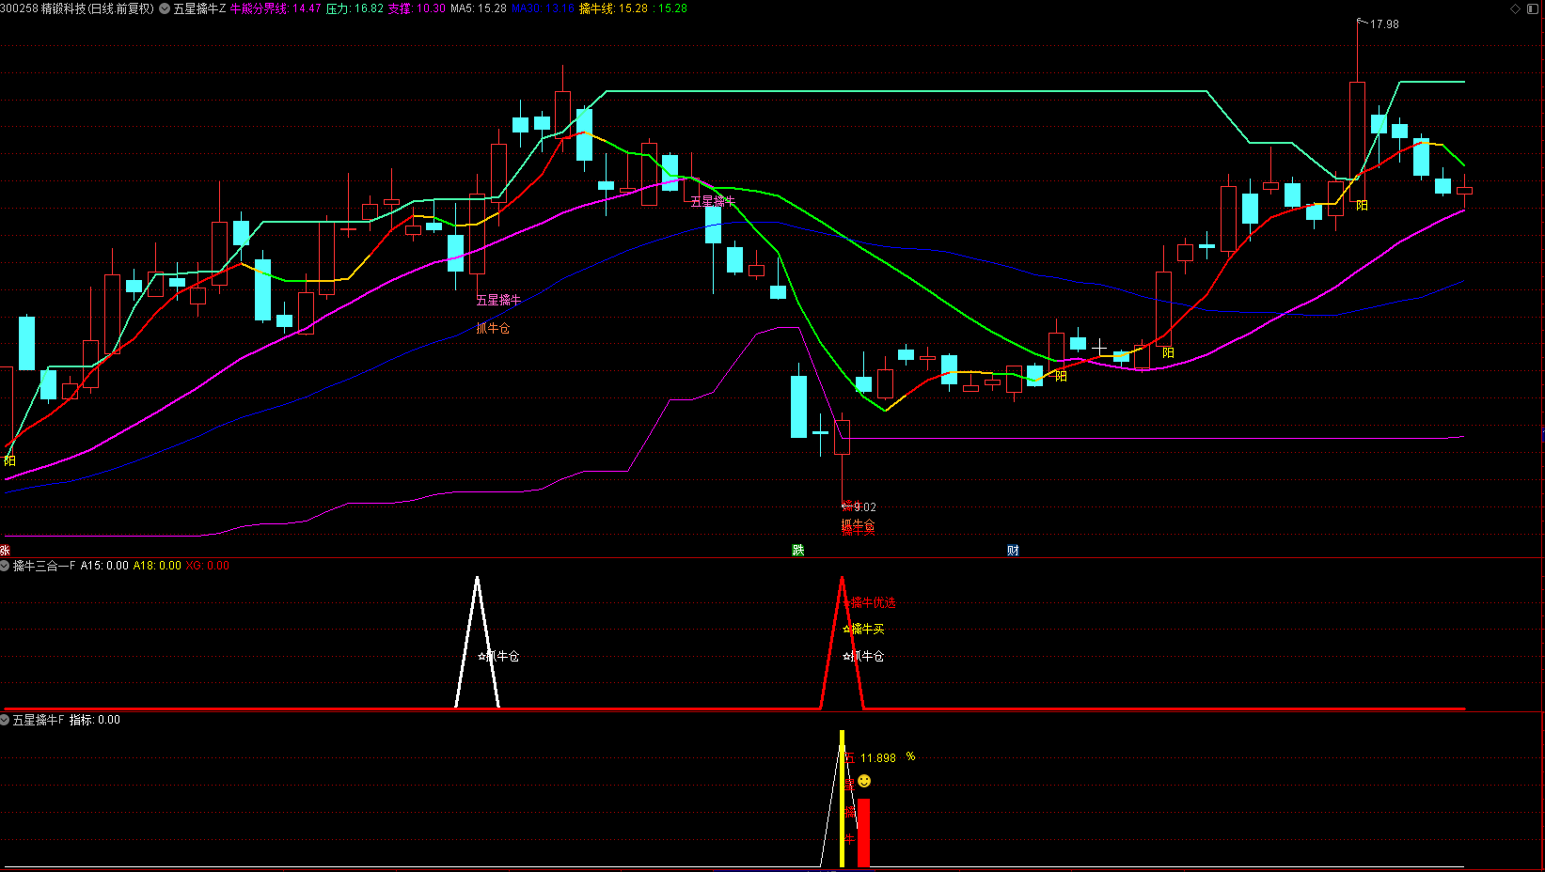This screenshot has height=872, width=1545.
Task: Click the diamond icon in top-right corner
Action: tap(1515, 8)
